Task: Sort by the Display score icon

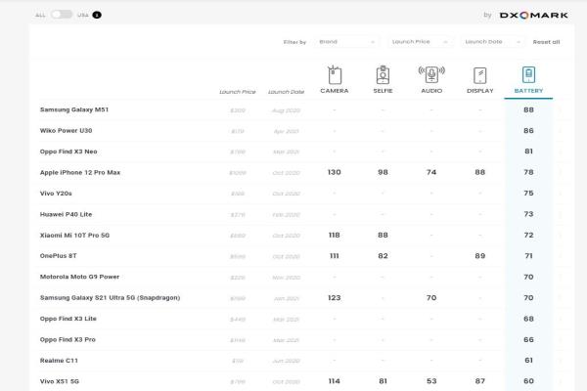Action: click(x=480, y=75)
